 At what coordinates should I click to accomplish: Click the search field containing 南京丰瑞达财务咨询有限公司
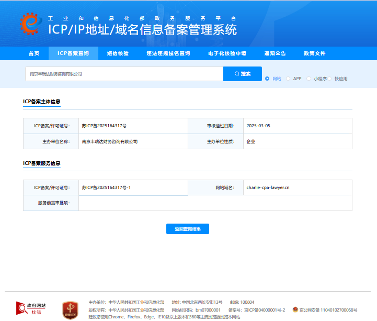point(124,74)
